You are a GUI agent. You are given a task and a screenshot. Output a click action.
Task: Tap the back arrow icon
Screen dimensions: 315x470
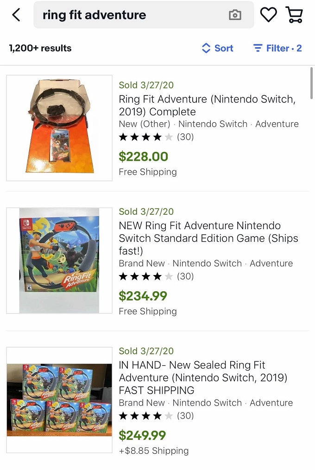tap(16, 15)
